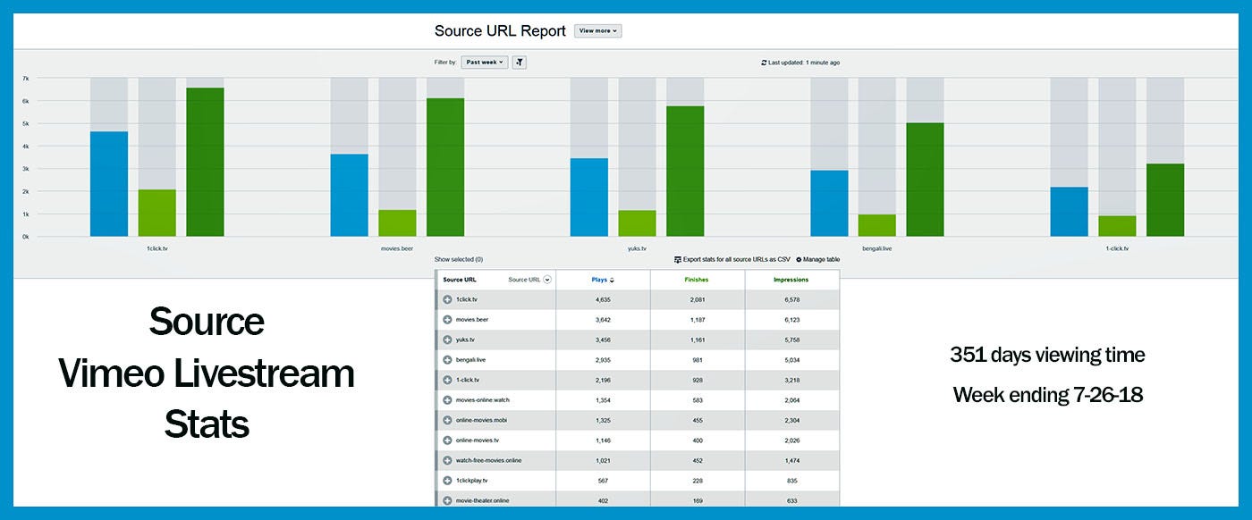Click the 2,304 impressions cell

(791, 420)
